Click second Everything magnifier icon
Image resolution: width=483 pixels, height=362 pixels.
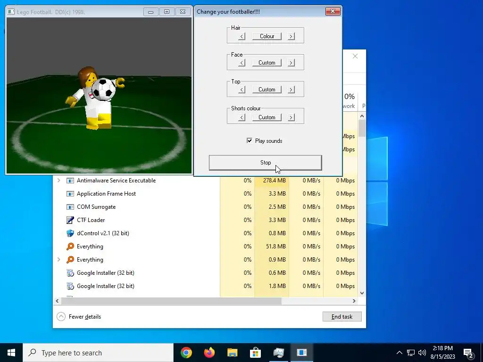pyautogui.click(x=70, y=260)
